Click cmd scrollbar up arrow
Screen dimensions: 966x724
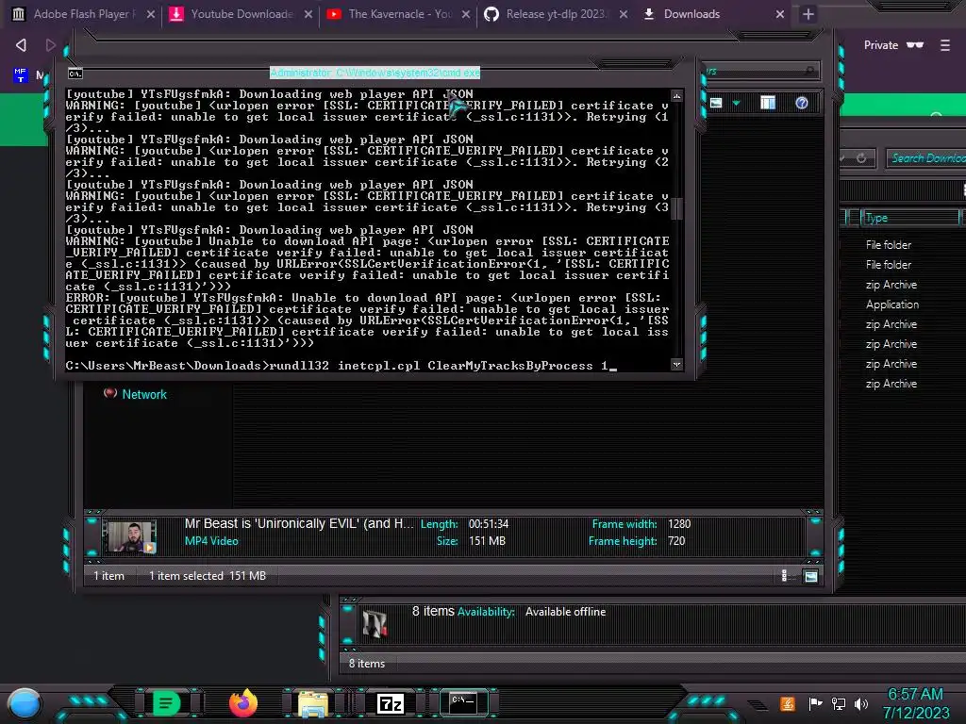tap(676, 96)
